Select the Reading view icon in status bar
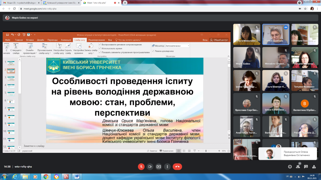The height and width of the screenshot is (180, 321). (x=189, y=151)
